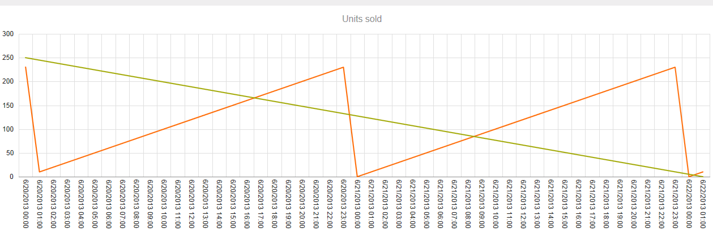713x232 pixels.
Task: Click orange line peak at 6/20/2013 23:00
Action: [343, 67]
